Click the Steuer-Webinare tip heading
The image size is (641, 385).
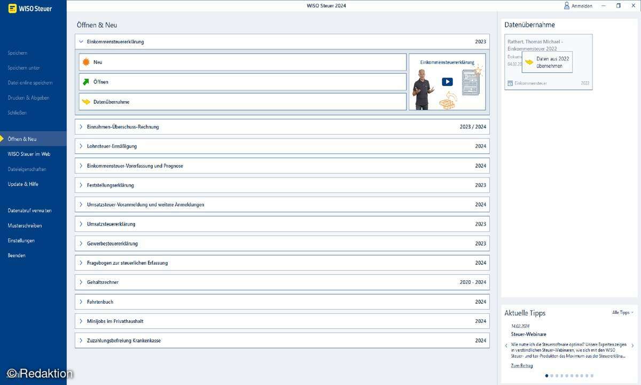tap(528, 334)
